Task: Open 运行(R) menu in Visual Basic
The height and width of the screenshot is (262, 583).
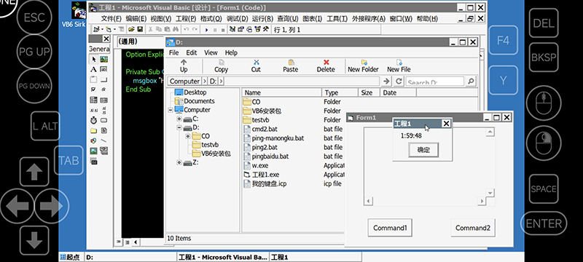Action: [262, 18]
